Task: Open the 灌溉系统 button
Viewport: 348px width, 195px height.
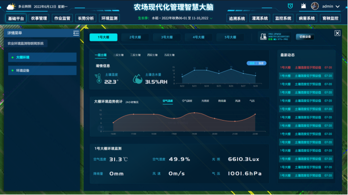Action: click(260, 18)
